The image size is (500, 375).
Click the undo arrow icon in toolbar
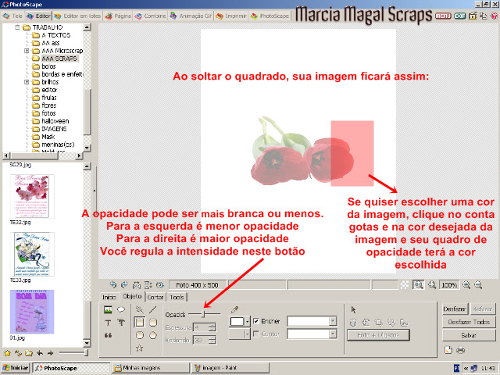112,284
